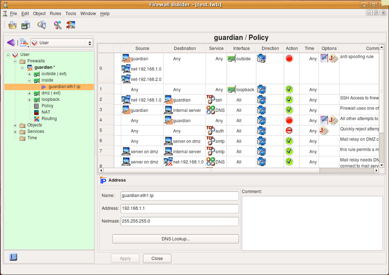Open the Tools menu
This screenshot has height=275, width=389.
click(71, 14)
